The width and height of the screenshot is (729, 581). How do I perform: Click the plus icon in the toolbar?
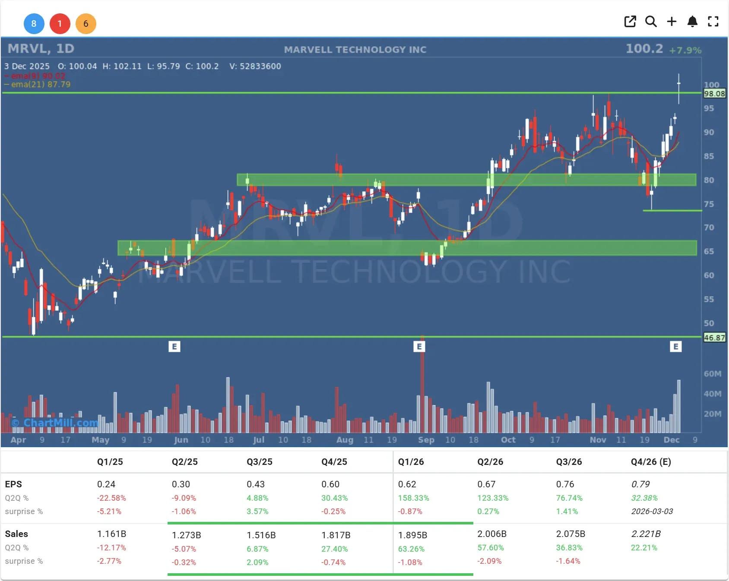coord(672,22)
